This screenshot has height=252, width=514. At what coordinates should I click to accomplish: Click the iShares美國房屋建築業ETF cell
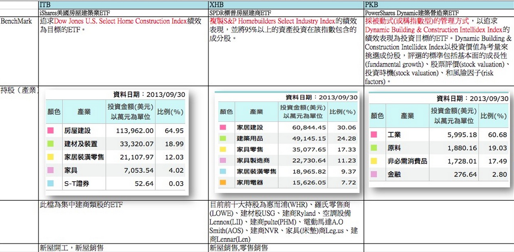[x=123, y=13]
